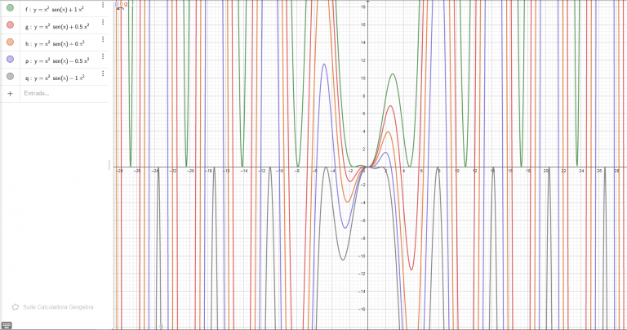
Task: Open the three-dot menu for function f
Action: [103, 5]
